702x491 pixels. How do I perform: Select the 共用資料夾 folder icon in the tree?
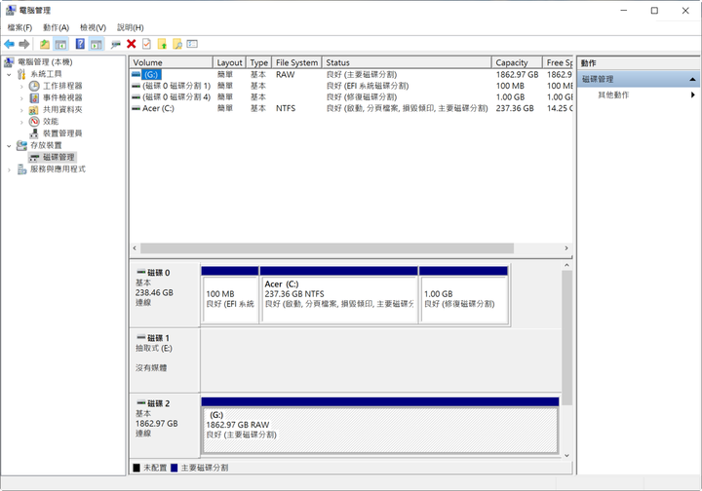pos(34,109)
